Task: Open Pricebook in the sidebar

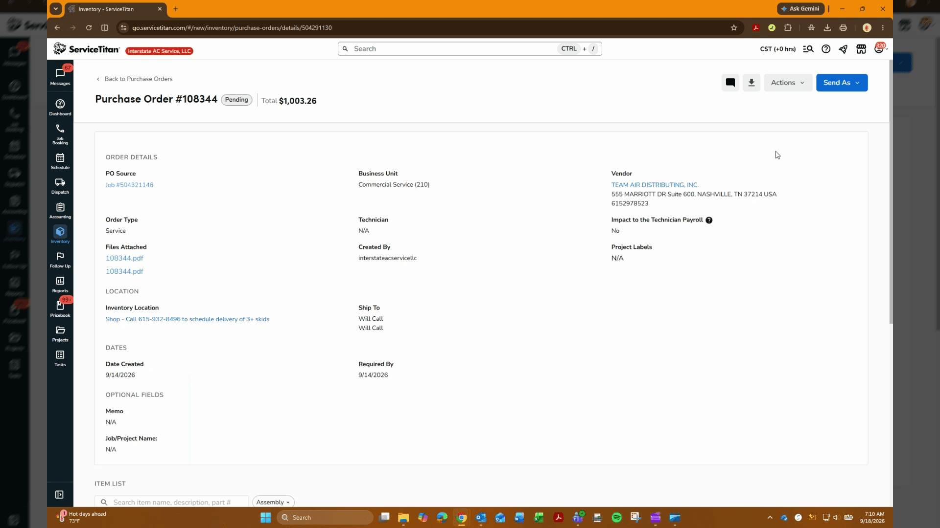Action: 60,309
